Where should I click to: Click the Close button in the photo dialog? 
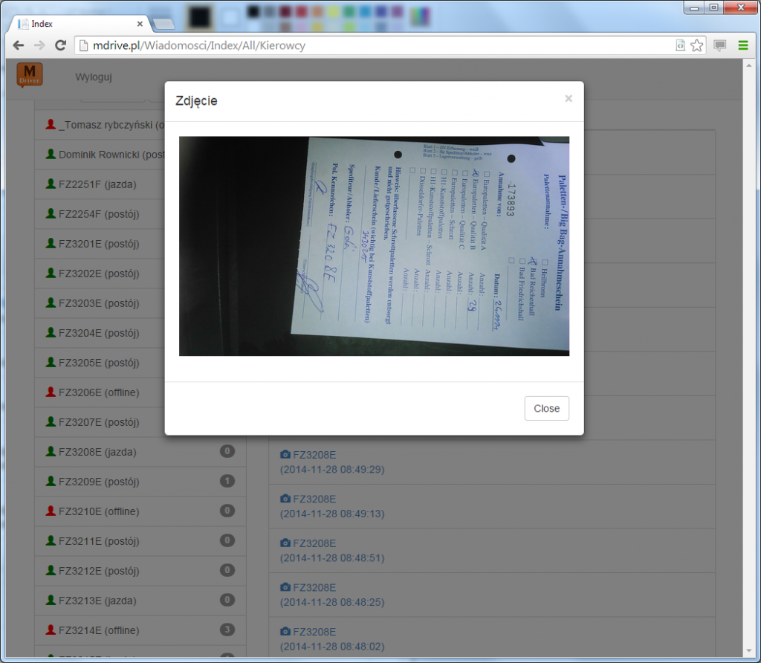pos(546,408)
